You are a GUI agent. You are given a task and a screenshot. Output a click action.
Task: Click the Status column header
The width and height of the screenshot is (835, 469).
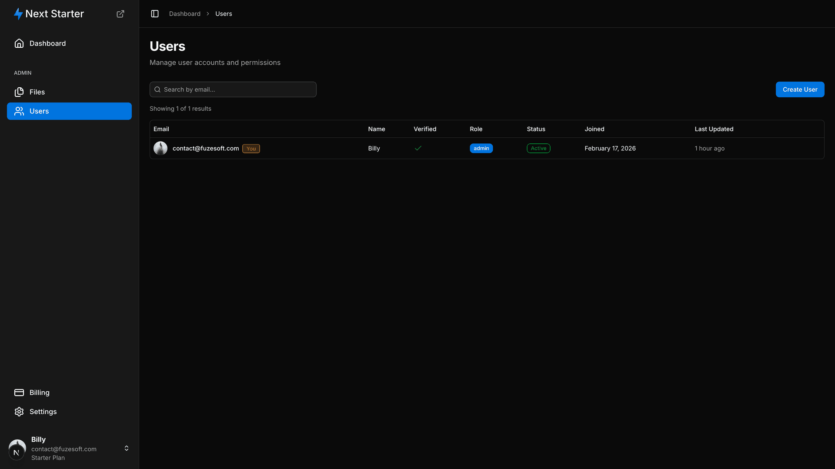536,129
